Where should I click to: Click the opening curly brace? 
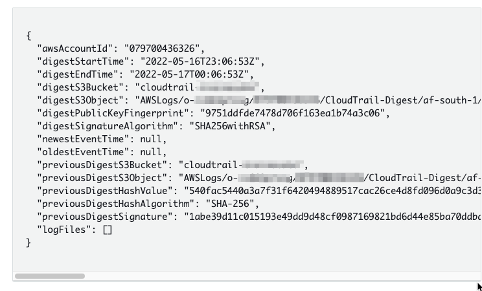tap(29, 36)
